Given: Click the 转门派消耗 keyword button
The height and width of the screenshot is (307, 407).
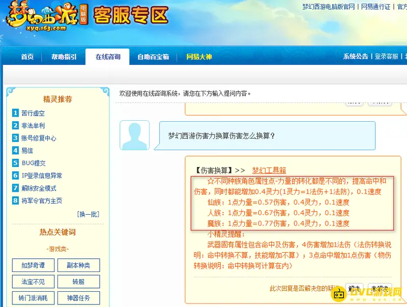Looking at the screenshot, I should pos(33,298).
